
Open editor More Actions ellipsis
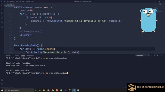pos(163,4)
